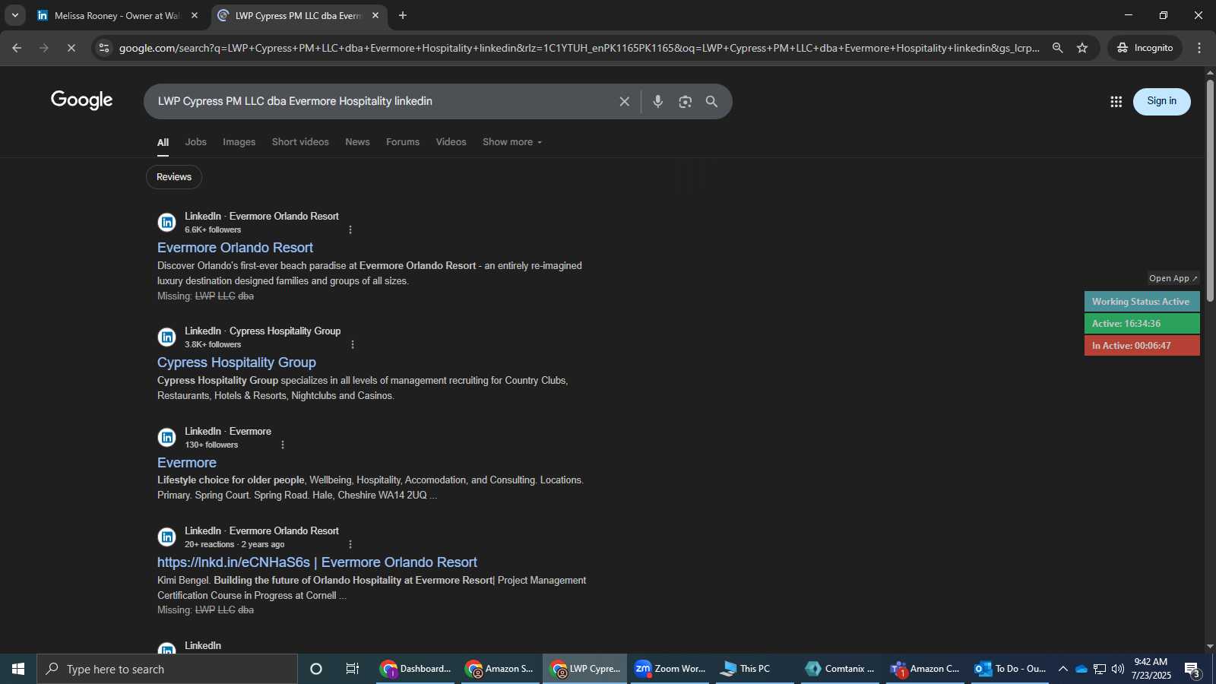Close the LWP Cypress PM LLC tab
Screen dimensions: 1216x684
point(375,15)
